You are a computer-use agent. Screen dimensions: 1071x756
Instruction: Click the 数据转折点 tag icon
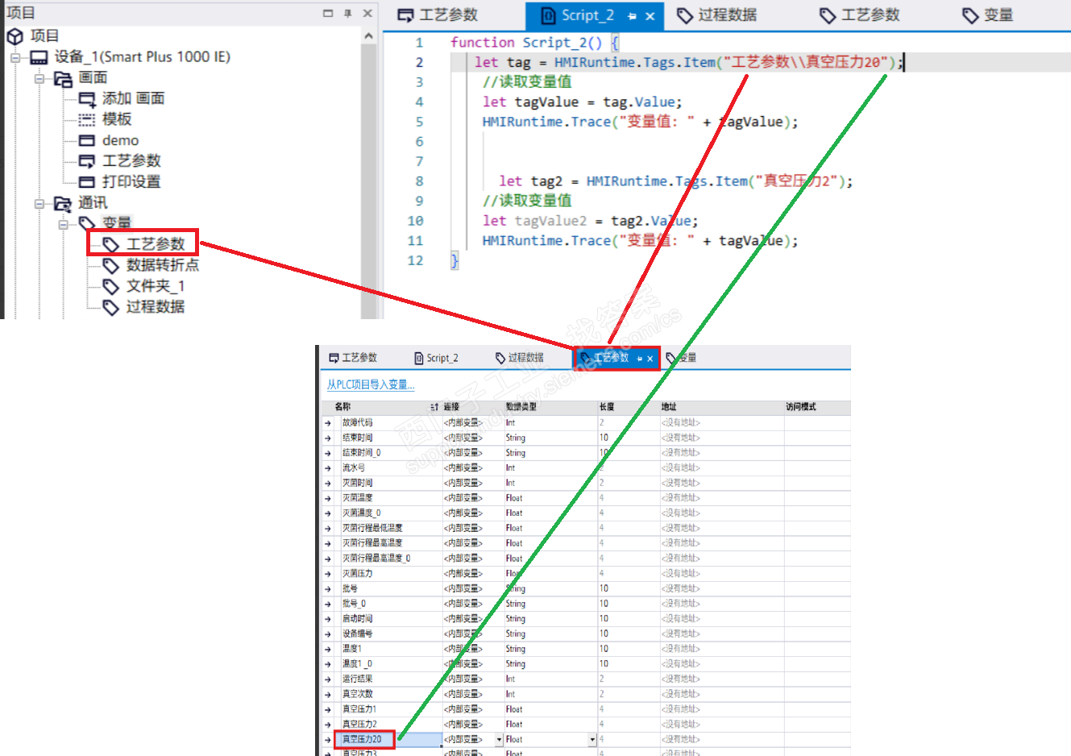click(111, 265)
